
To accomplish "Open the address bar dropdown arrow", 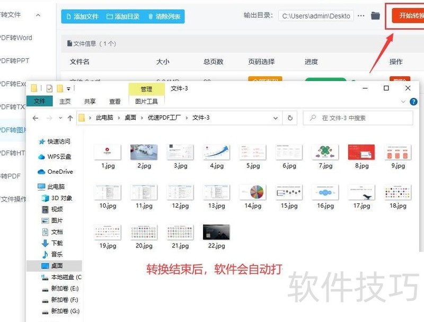I will [275, 118].
